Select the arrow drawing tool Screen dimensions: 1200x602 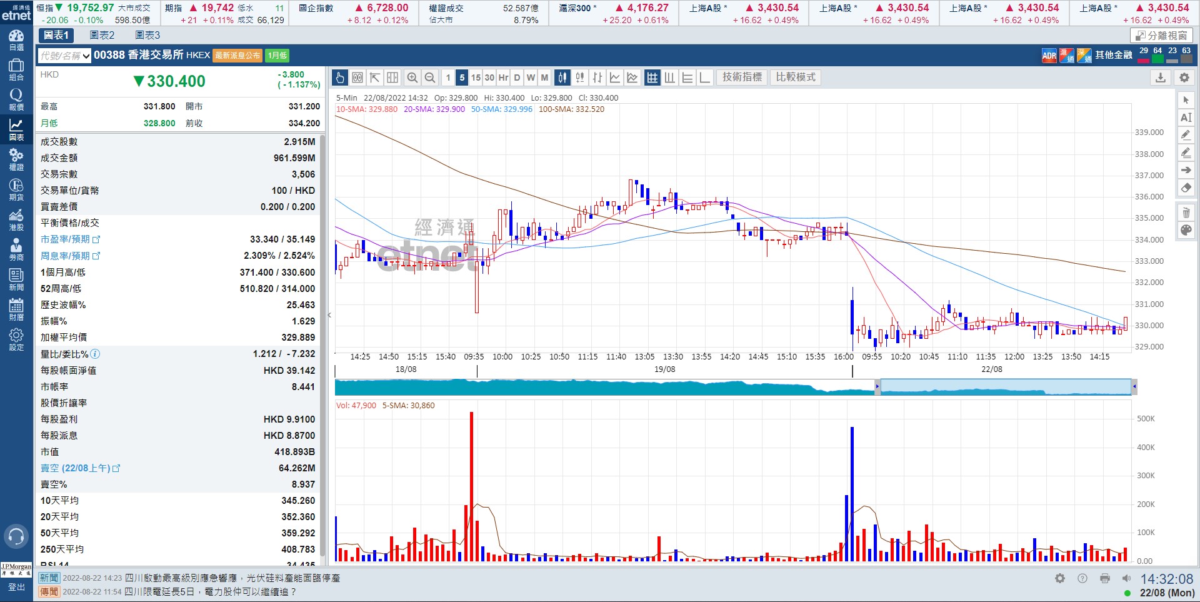[1186, 170]
